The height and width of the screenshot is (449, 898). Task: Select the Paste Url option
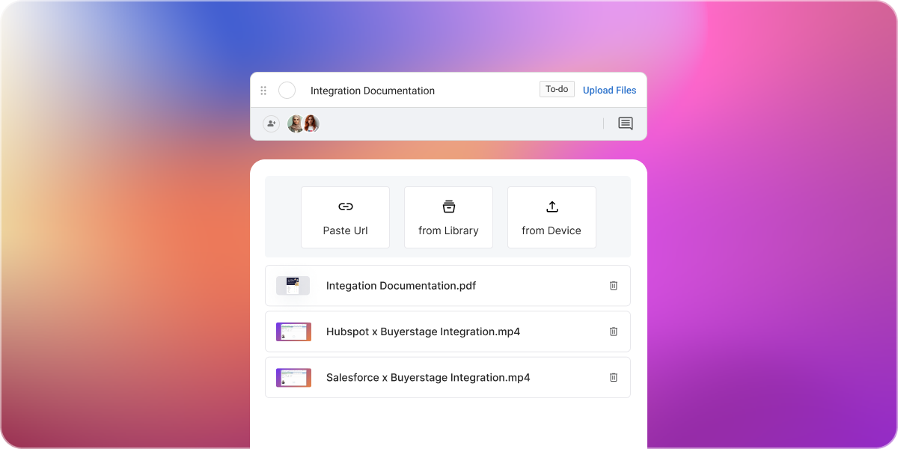coord(345,217)
